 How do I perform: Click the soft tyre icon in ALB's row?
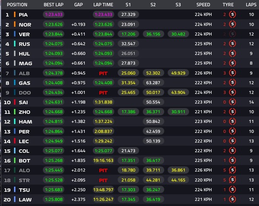[x=232, y=73]
